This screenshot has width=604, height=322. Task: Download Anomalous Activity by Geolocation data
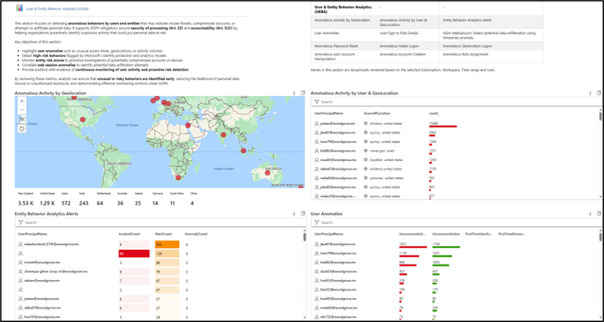[294, 92]
